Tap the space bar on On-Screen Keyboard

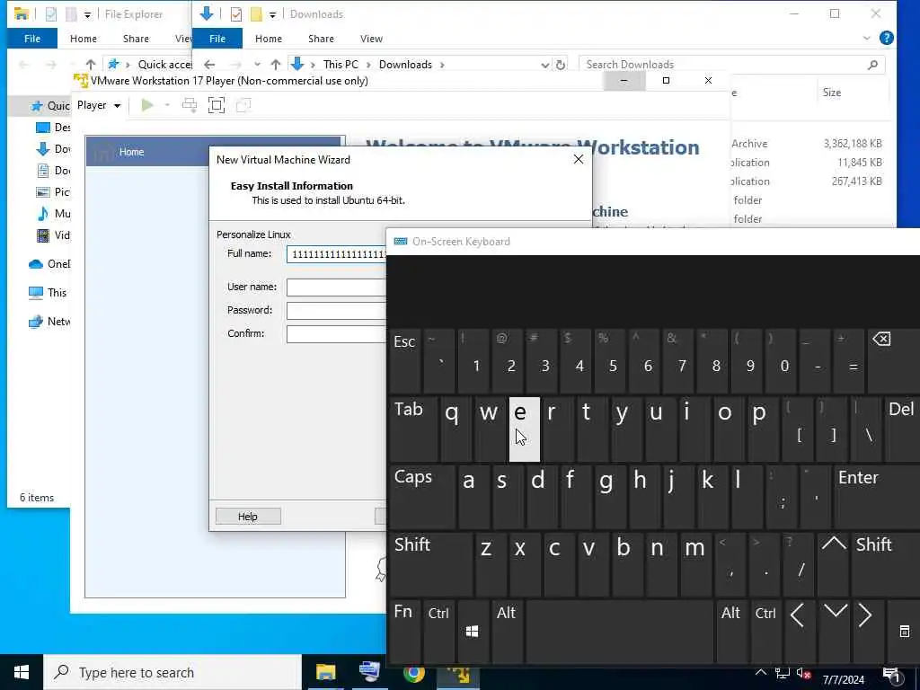(x=620, y=631)
